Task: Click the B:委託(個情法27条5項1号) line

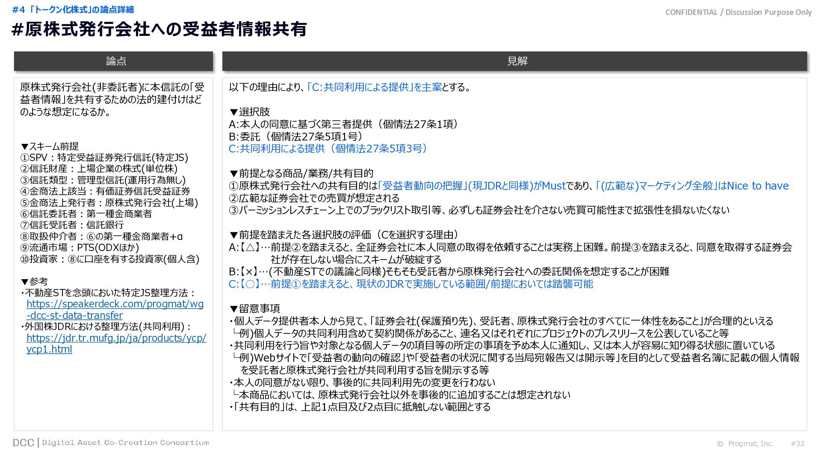Action: coord(296,137)
